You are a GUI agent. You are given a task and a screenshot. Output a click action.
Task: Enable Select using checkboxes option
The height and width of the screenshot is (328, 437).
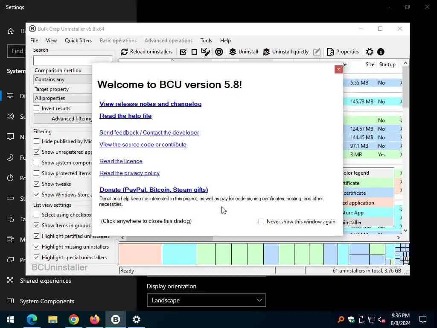[37, 214]
